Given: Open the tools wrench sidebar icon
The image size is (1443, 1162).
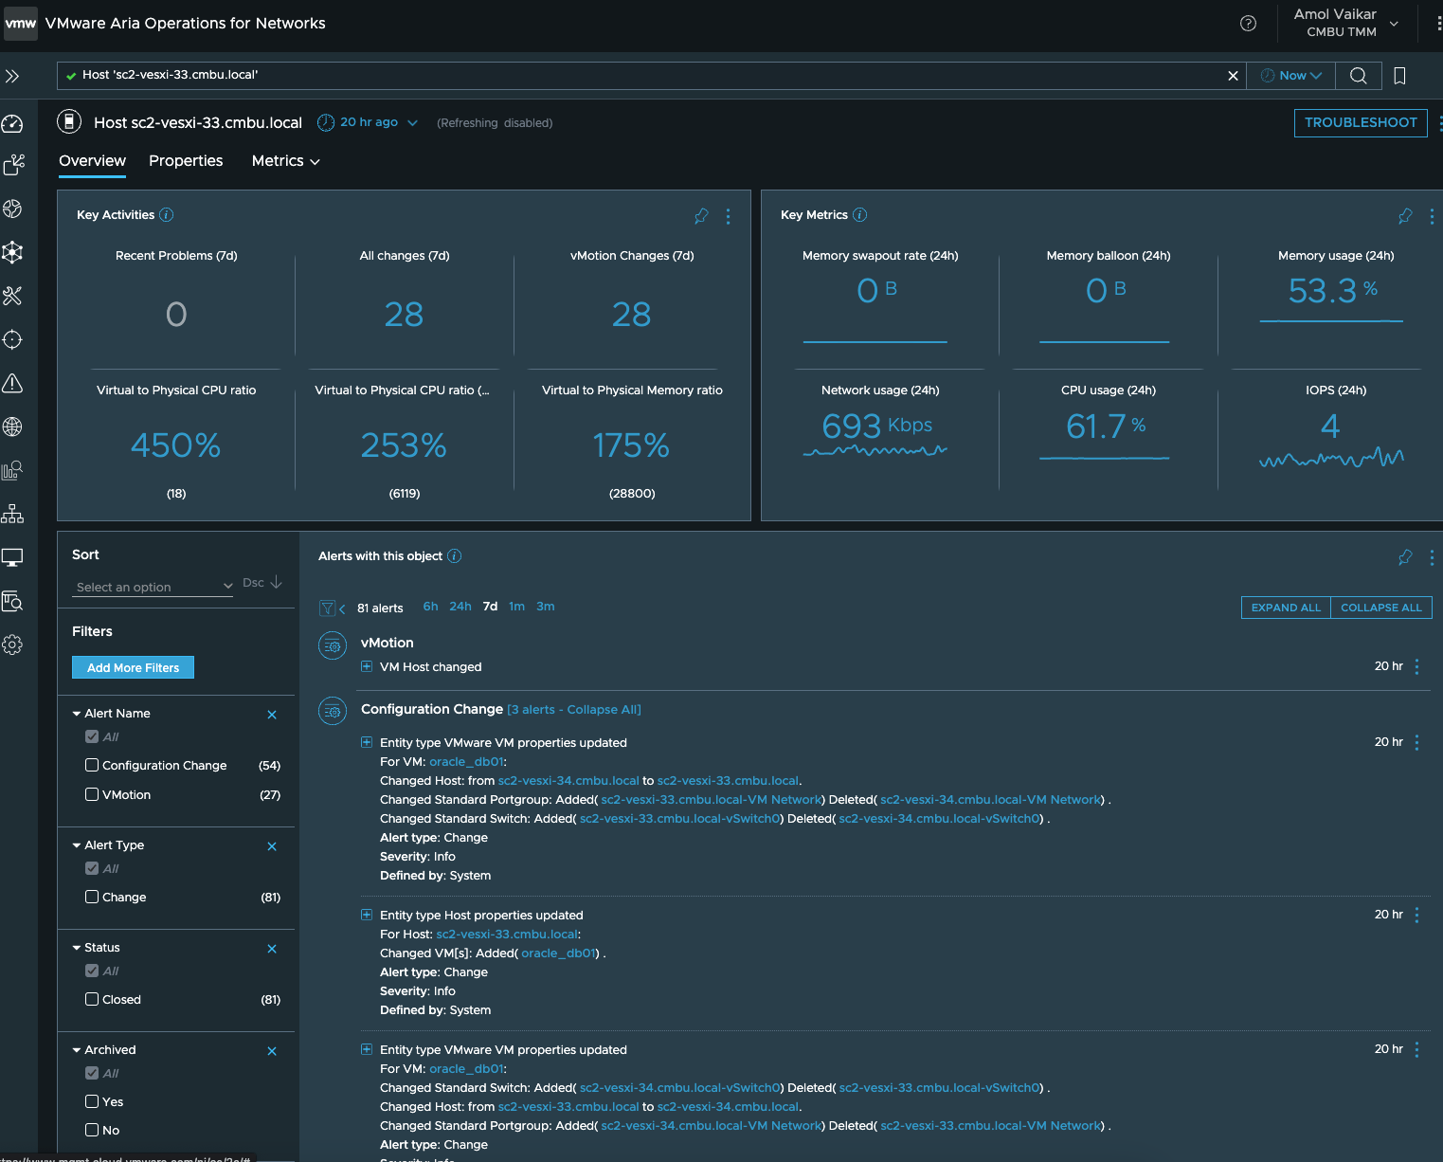Looking at the screenshot, I should point(12,296).
